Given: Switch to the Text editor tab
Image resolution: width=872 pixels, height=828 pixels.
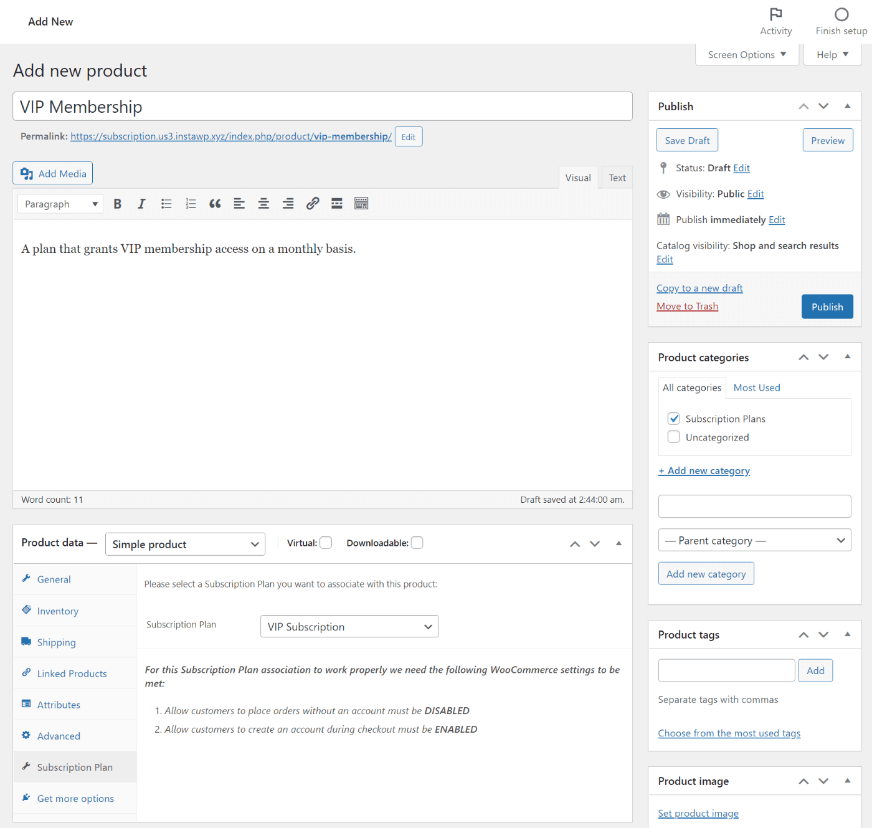Looking at the screenshot, I should (x=617, y=178).
